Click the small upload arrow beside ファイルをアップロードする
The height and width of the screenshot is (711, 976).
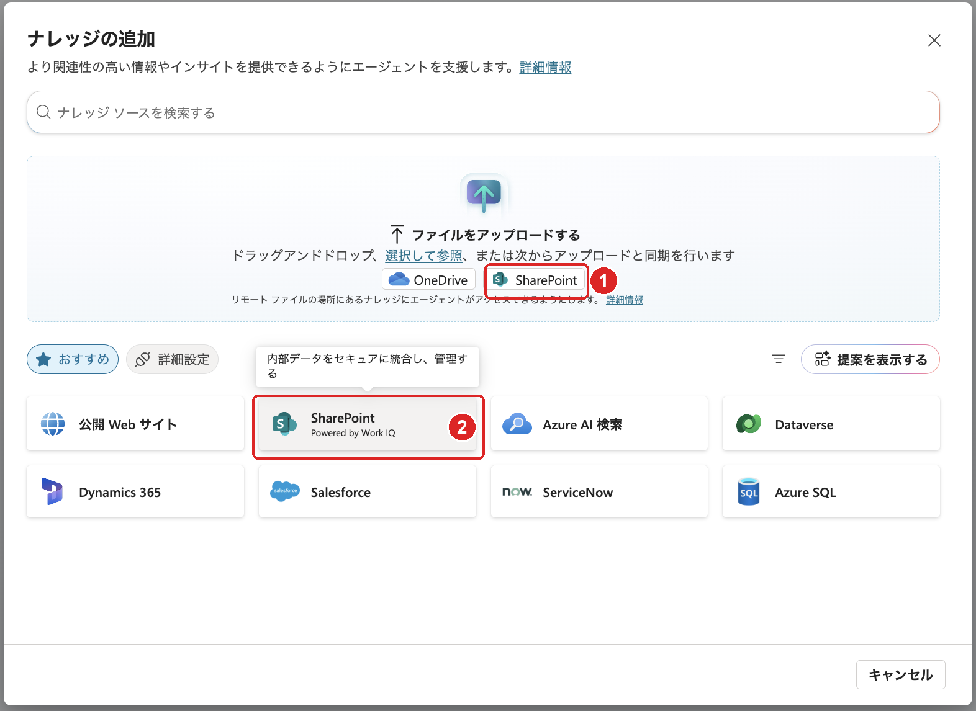[x=397, y=235]
